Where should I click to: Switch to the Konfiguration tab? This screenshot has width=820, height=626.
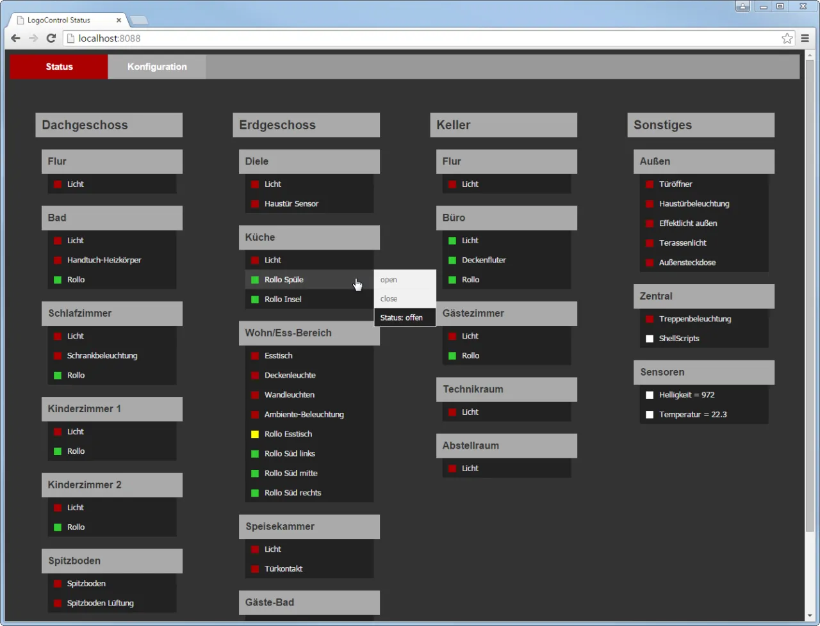pyautogui.click(x=157, y=67)
